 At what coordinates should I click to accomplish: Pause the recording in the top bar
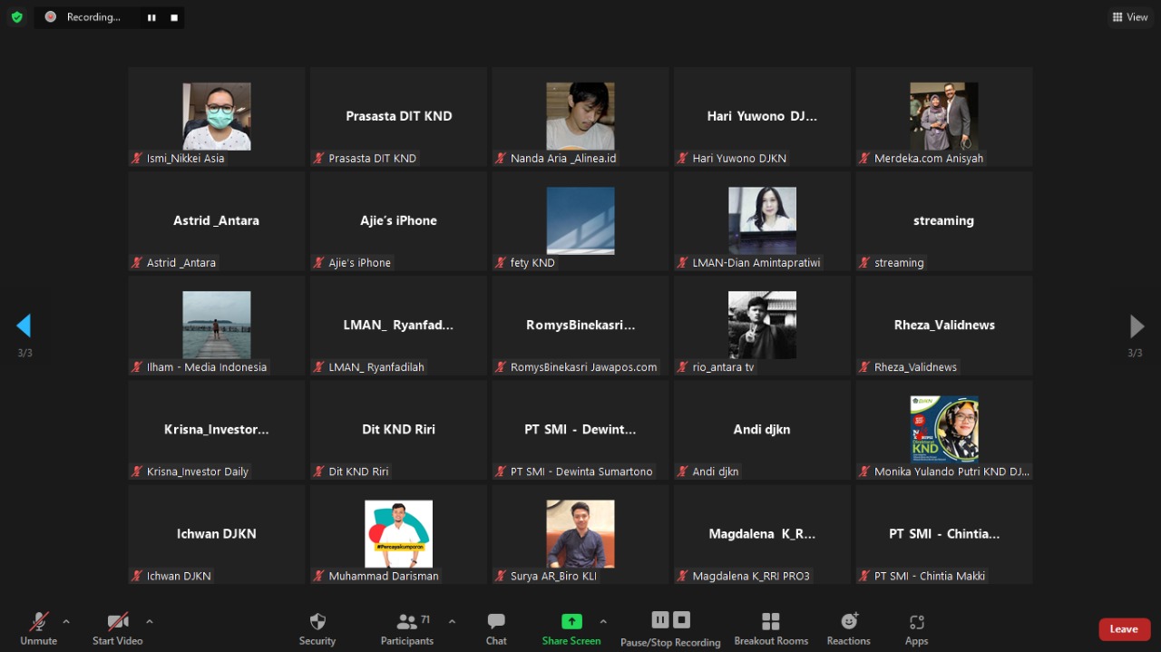pyautogui.click(x=151, y=17)
